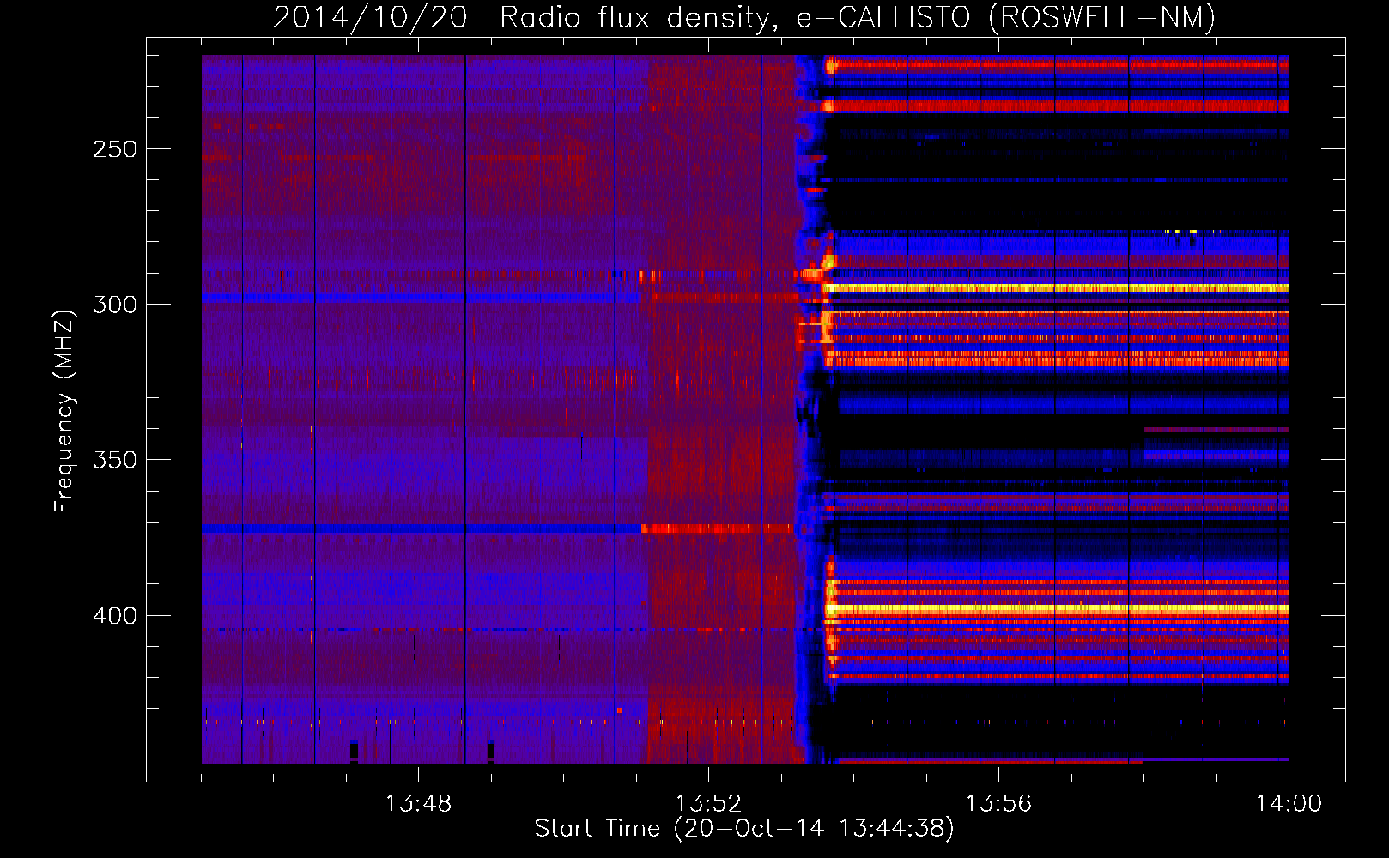Click the 13:56 time tick label
1389x858 pixels.
pos(998,803)
